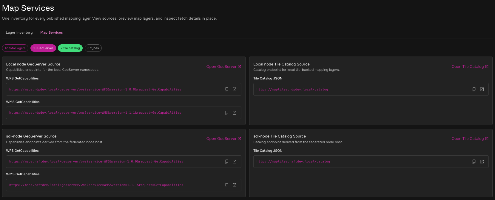Copy the sdl-node Tile Catalog JSON URL
Screen dimensions: 495x200
pos(474,162)
